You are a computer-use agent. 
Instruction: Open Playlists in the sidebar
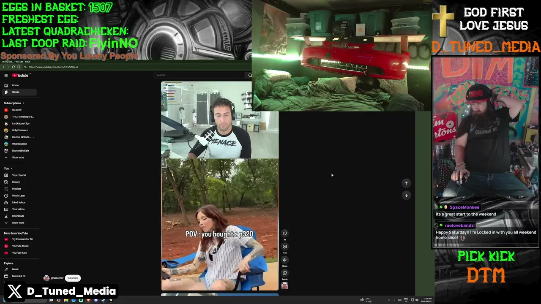(x=19, y=189)
